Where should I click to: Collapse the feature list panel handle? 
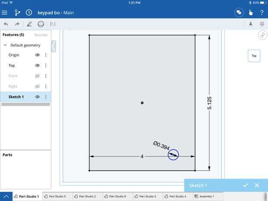[x=54, y=46]
